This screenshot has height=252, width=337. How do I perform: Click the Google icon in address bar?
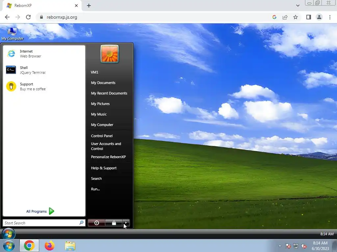coord(274,17)
